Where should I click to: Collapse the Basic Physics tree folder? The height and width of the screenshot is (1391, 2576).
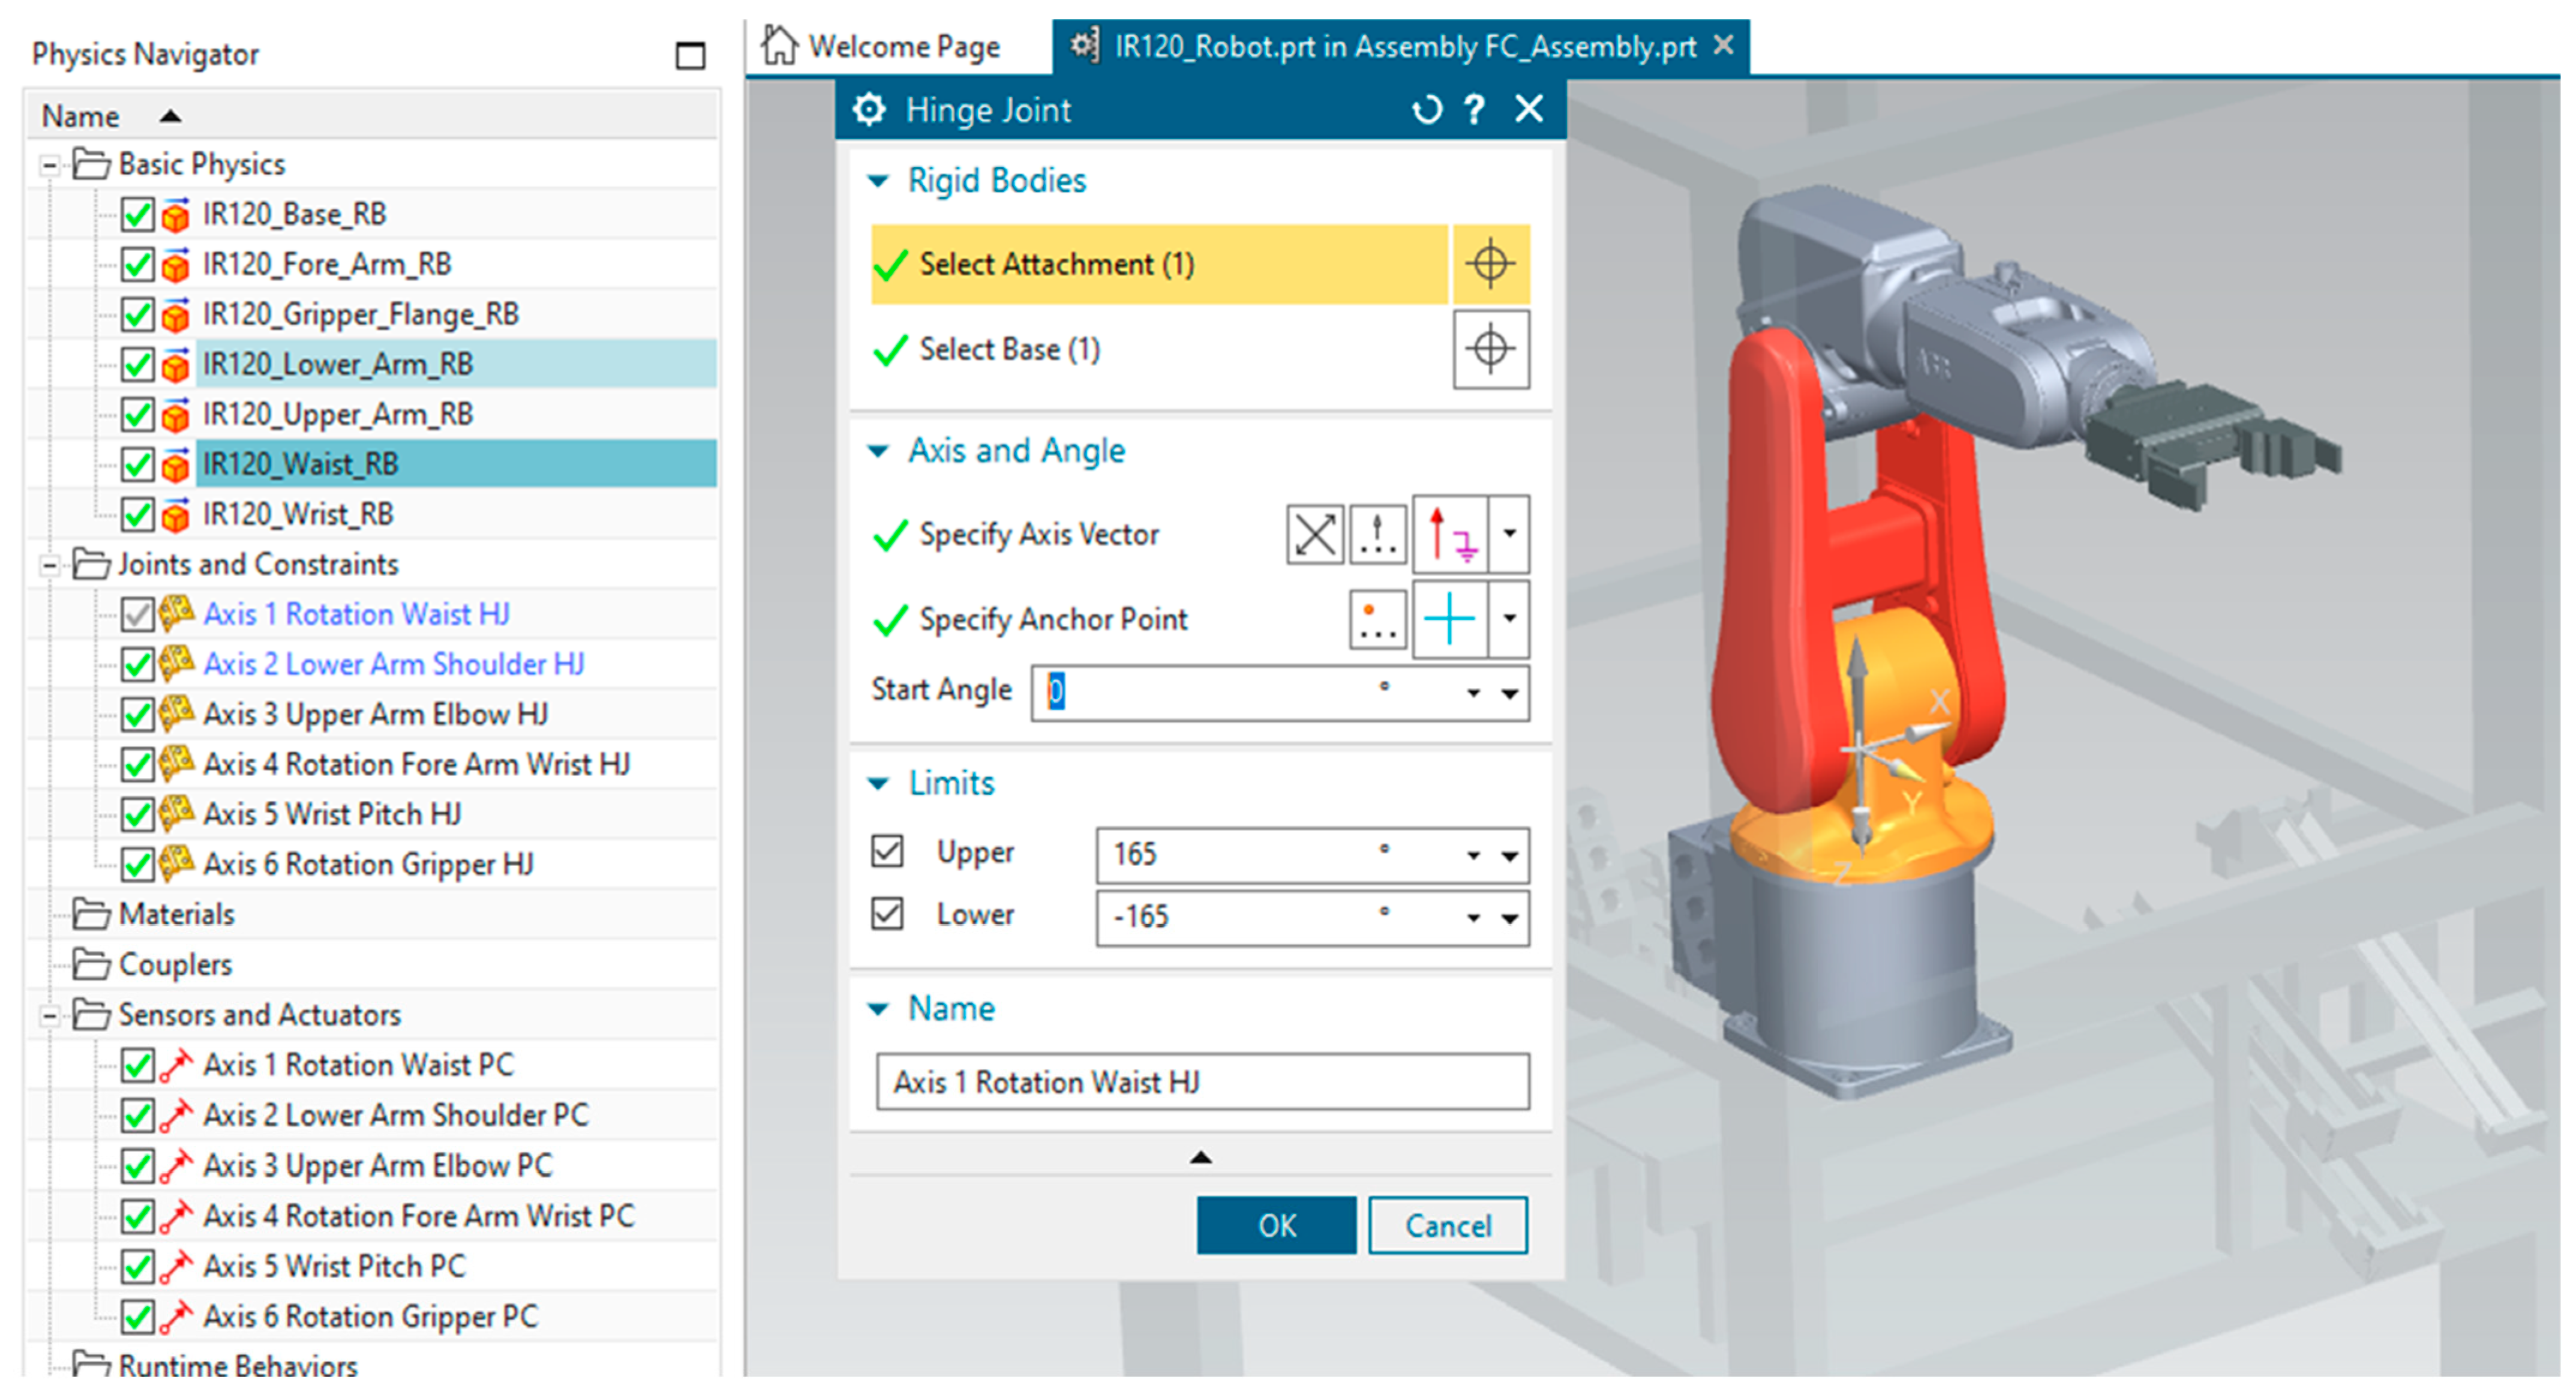click(x=49, y=165)
